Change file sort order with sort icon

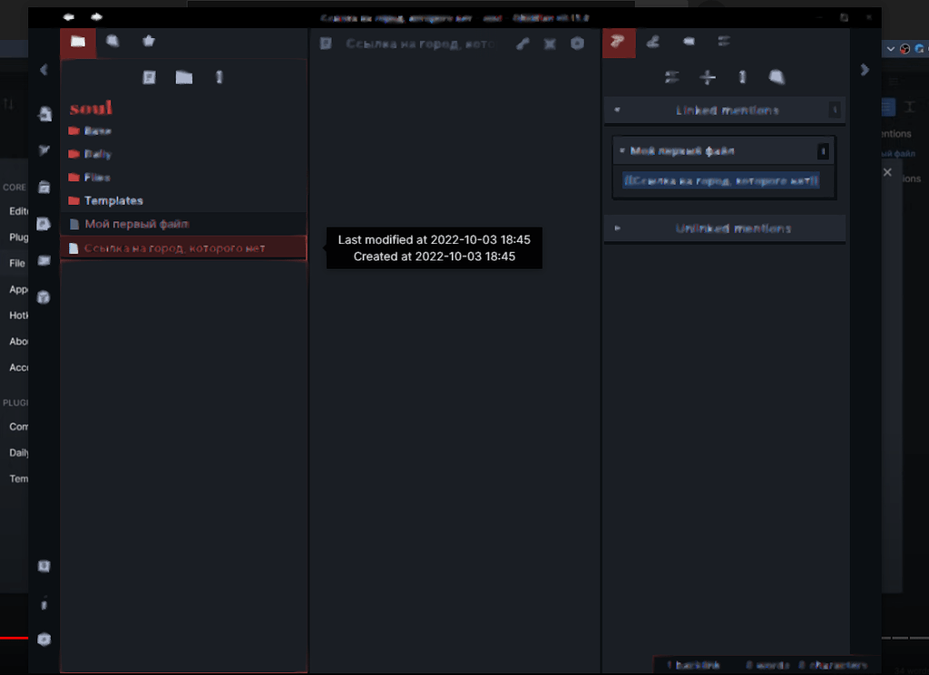click(219, 77)
